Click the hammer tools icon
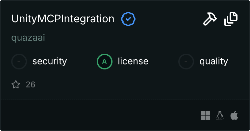The image size is (250, 131). click(x=210, y=19)
